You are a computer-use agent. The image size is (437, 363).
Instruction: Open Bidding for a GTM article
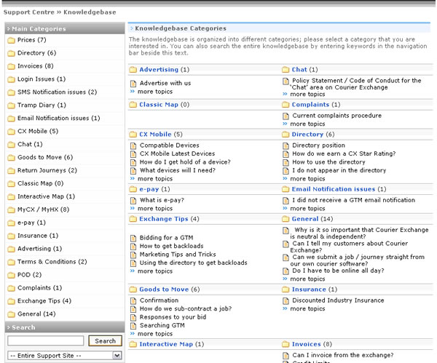[x=166, y=238]
